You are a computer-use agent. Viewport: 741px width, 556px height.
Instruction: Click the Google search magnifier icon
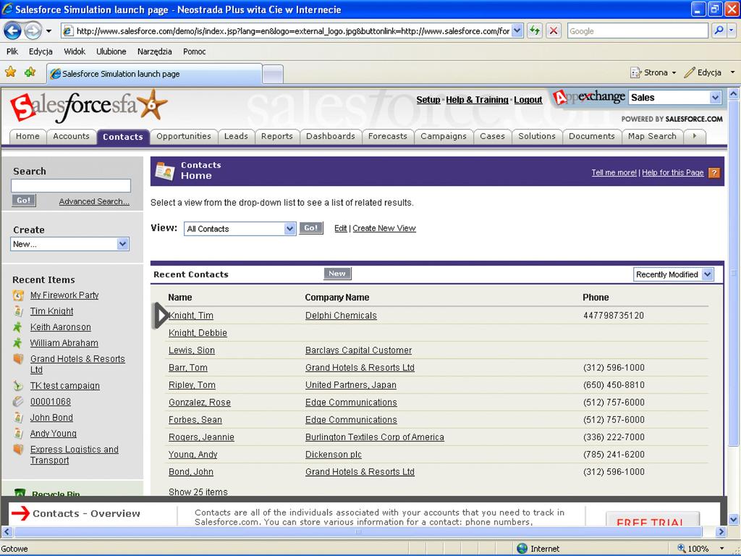[719, 30]
